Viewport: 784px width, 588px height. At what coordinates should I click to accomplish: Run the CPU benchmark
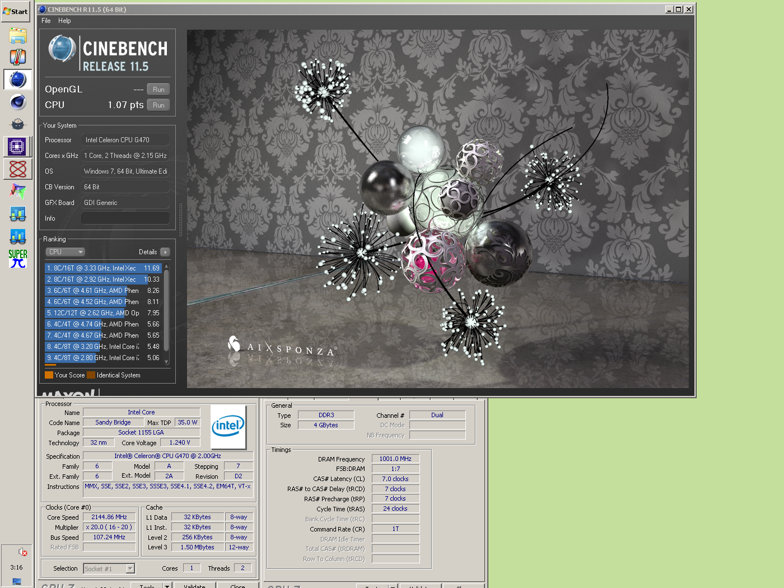(x=158, y=105)
